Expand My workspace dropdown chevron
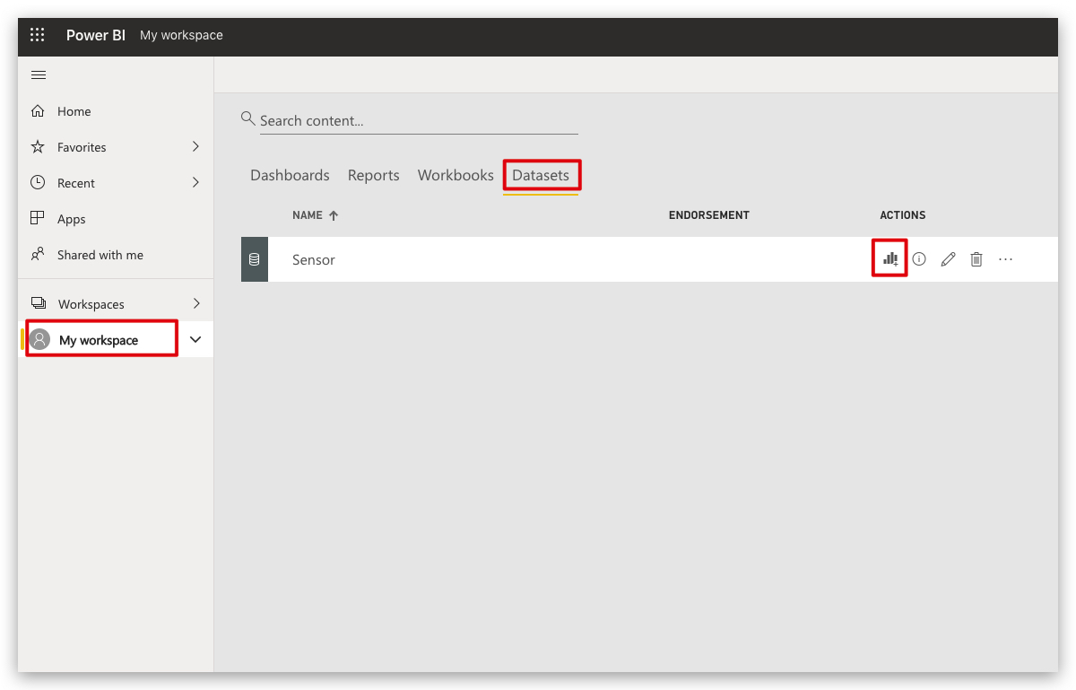Screen dimensions: 1076x690 [x=195, y=339]
